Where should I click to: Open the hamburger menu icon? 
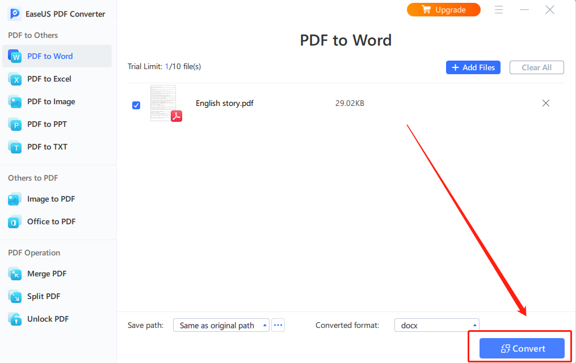498,10
